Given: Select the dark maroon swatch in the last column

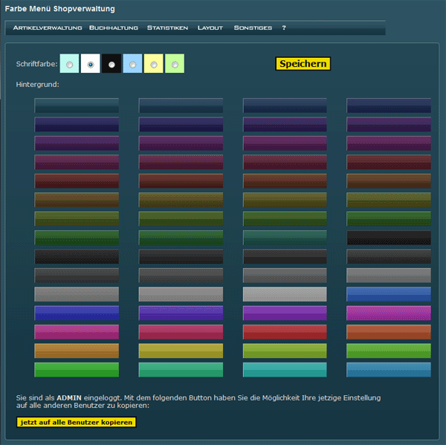Looking at the screenshot, I should point(389,162).
